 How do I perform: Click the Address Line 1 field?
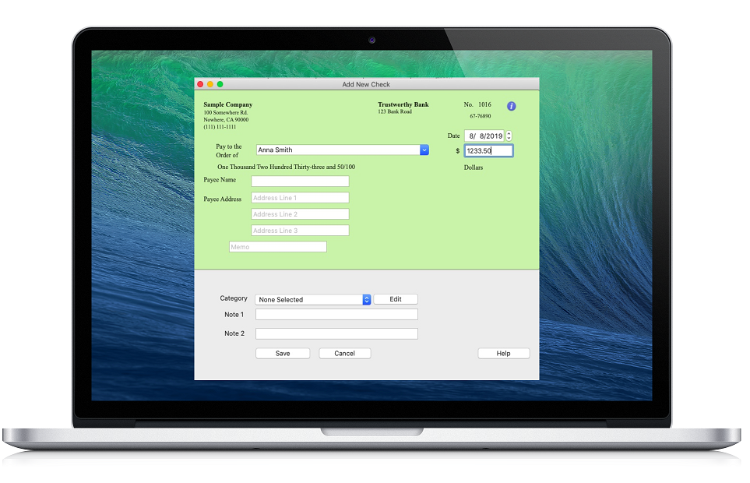point(300,198)
